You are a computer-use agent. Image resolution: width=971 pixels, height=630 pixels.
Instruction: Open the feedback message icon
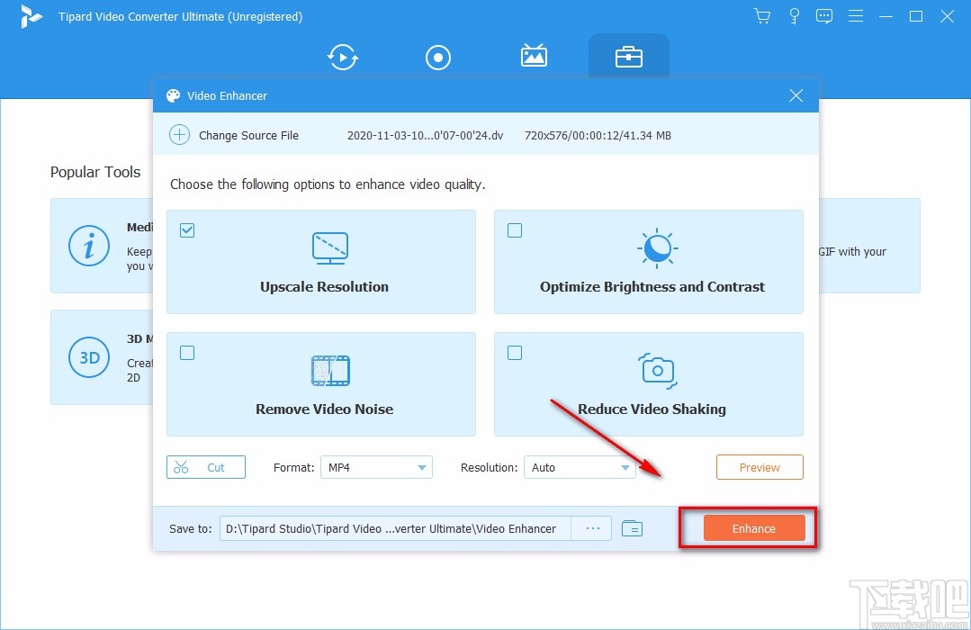coord(824,15)
